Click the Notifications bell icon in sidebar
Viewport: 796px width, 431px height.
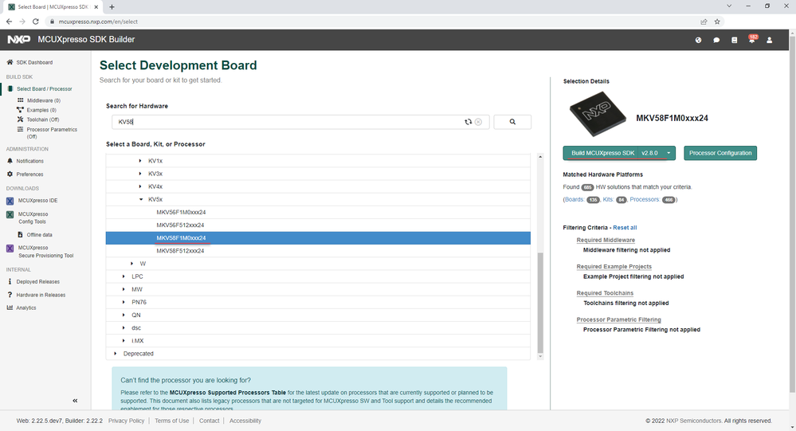(x=10, y=161)
